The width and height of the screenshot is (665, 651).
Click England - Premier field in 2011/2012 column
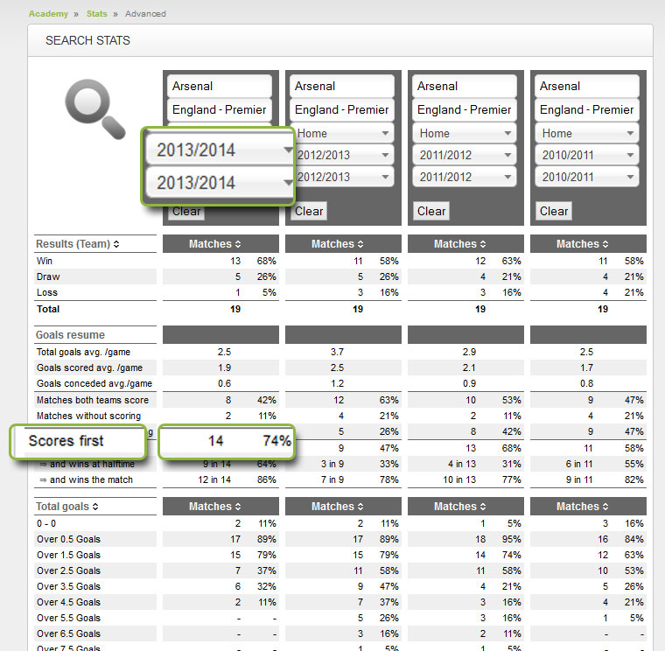[464, 110]
